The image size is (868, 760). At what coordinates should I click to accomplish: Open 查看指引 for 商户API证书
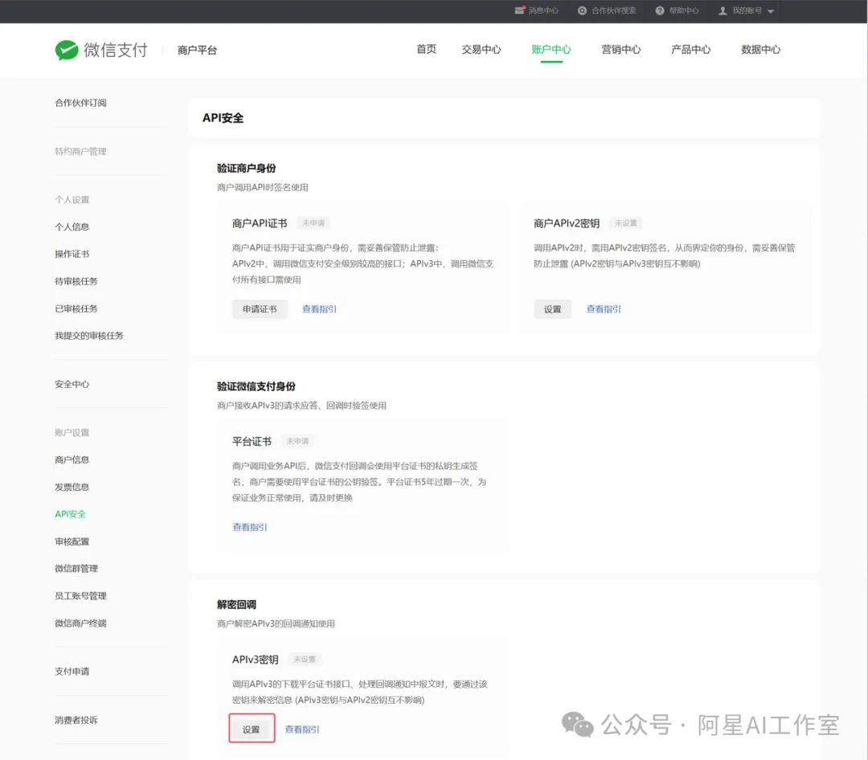tap(319, 308)
